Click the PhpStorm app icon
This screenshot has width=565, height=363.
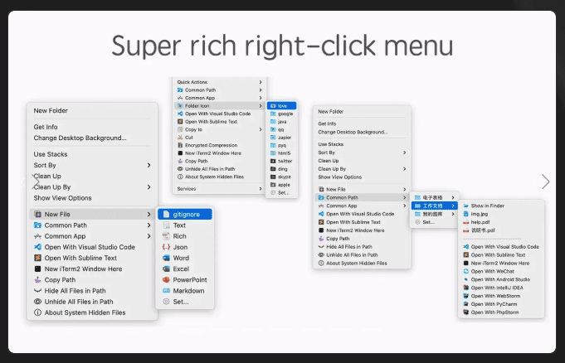tap(466, 312)
